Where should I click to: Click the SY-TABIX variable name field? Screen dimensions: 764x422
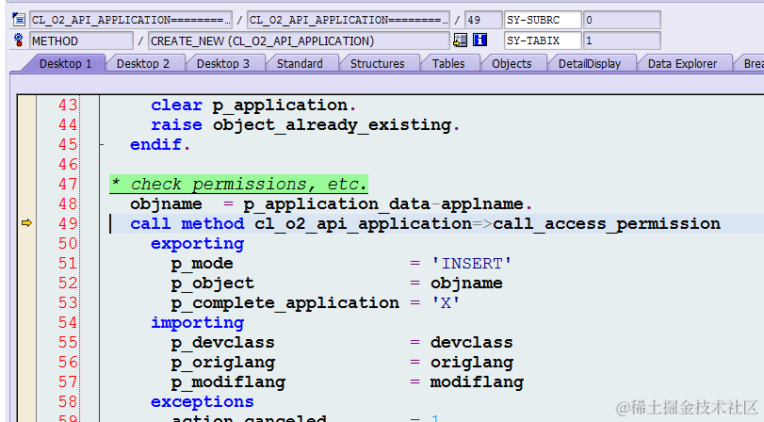[543, 41]
